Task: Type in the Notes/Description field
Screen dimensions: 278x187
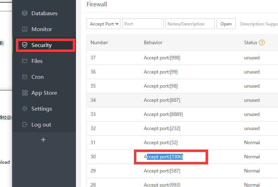Action: [x=190, y=24]
